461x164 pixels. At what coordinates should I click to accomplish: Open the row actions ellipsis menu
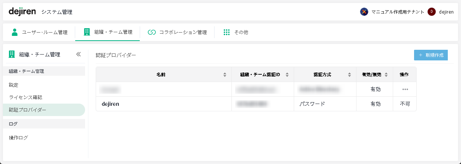click(405, 89)
